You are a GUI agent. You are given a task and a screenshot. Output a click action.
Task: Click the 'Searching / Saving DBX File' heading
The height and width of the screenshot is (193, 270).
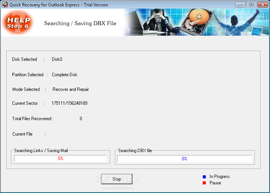(x=80, y=23)
